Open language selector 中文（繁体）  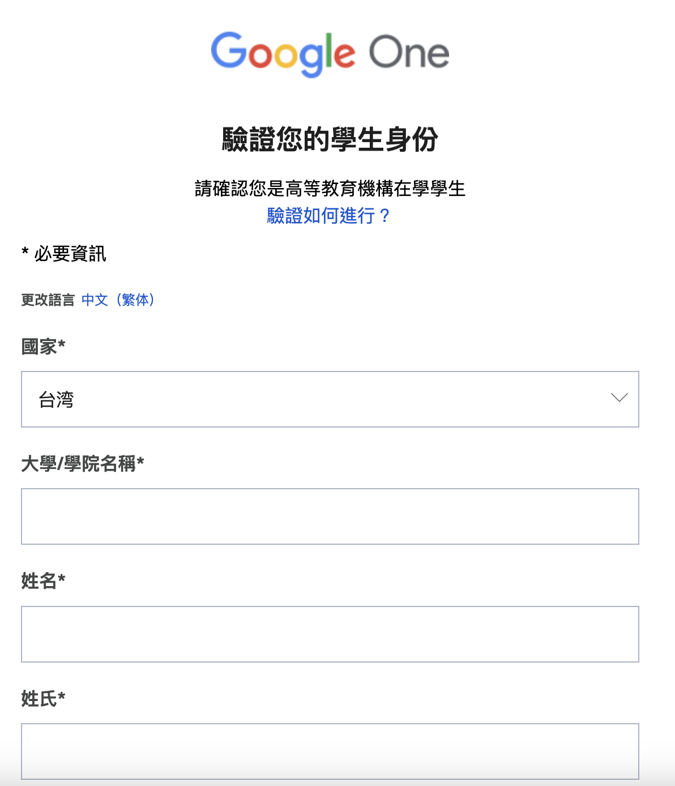tap(118, 300)
